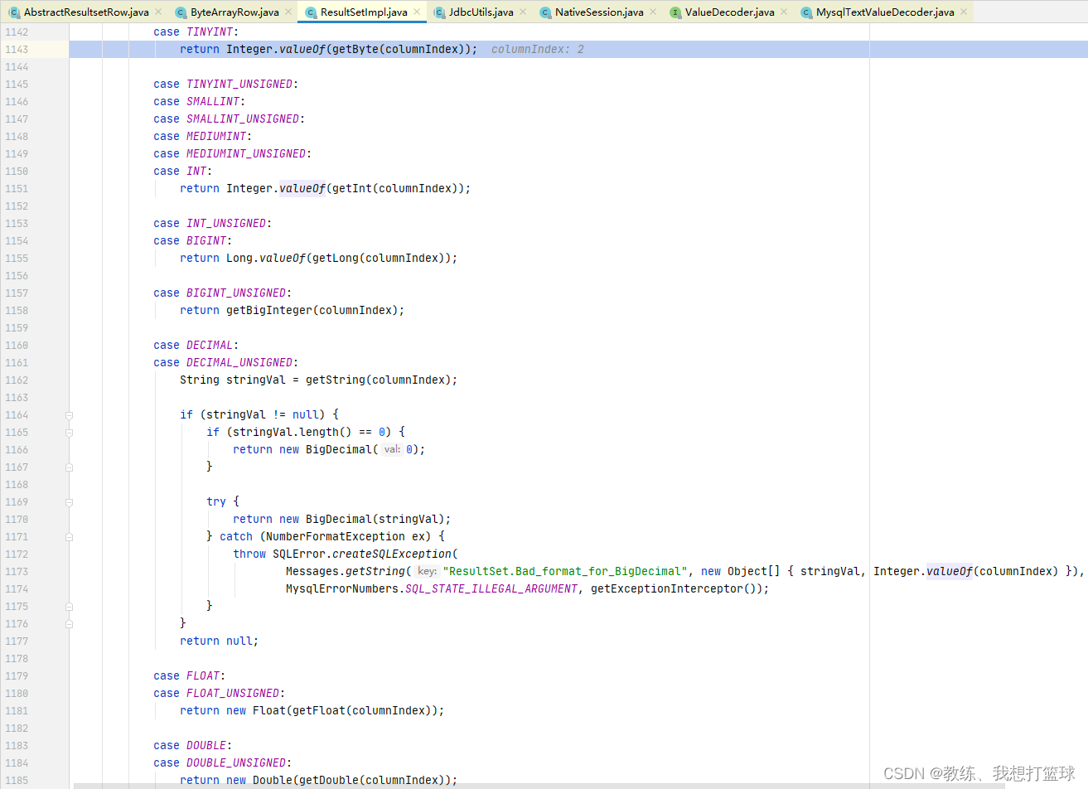Click the columnIndex: 2 inline debug hint
This screenshot has height=789, width=1088.
click(538, 50)
